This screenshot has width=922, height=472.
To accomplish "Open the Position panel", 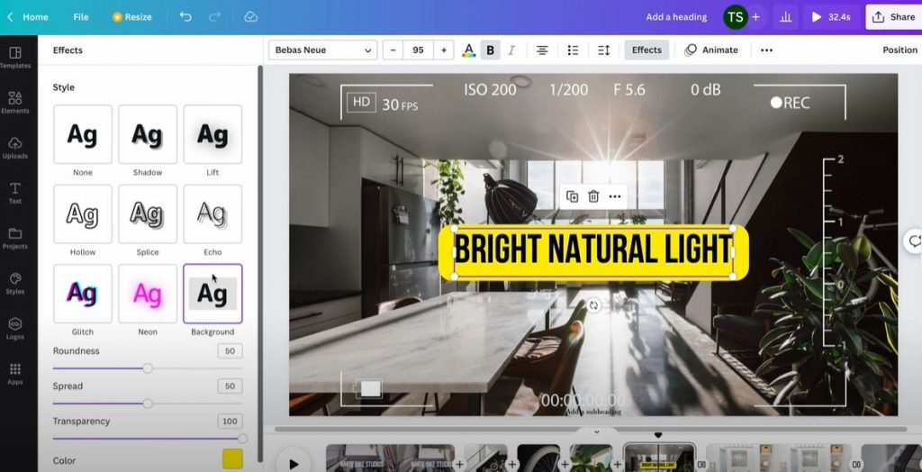I will [x=899, y=50].
